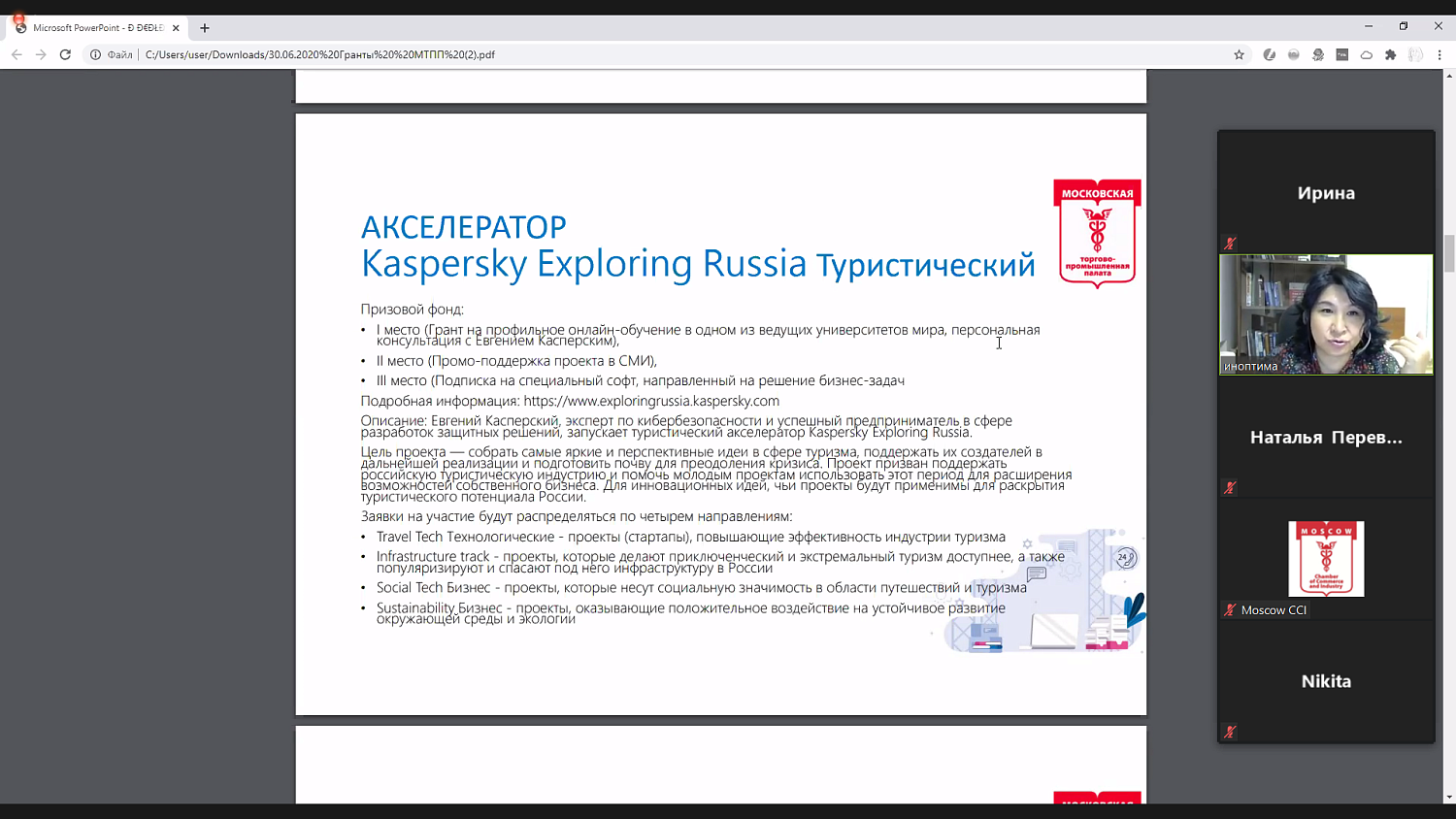Click the dark square extension icon
The height and width of the screenshot is (819, 1456).
coord(1342,54)
